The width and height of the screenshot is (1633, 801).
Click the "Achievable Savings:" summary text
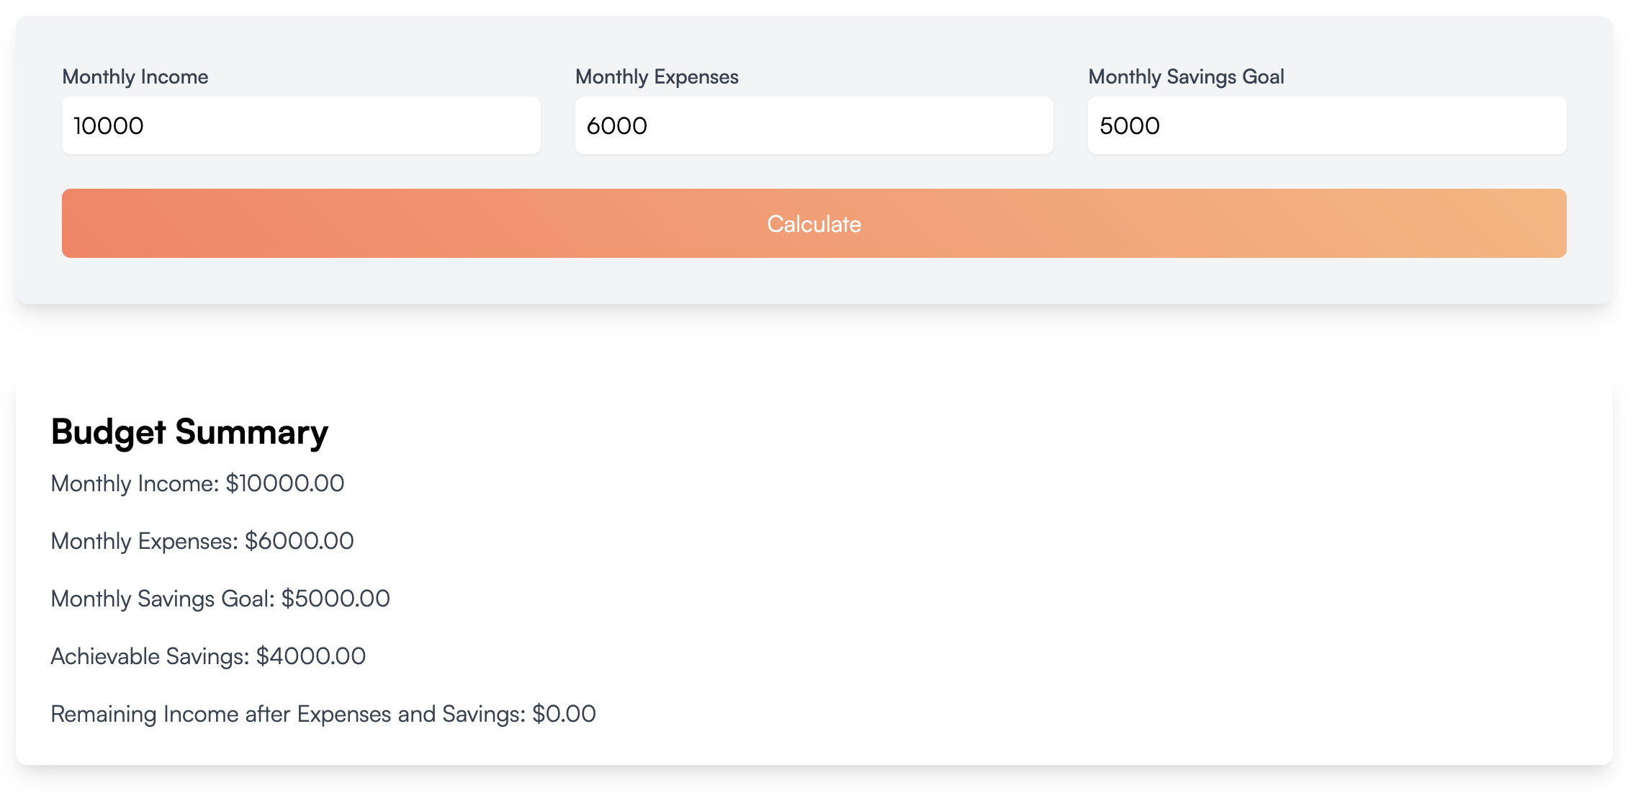[150, 656]
